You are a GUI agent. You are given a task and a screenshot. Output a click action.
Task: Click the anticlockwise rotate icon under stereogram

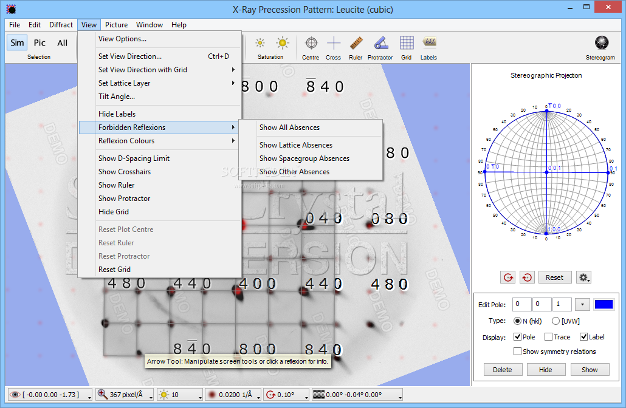click(x=527, y=277)
